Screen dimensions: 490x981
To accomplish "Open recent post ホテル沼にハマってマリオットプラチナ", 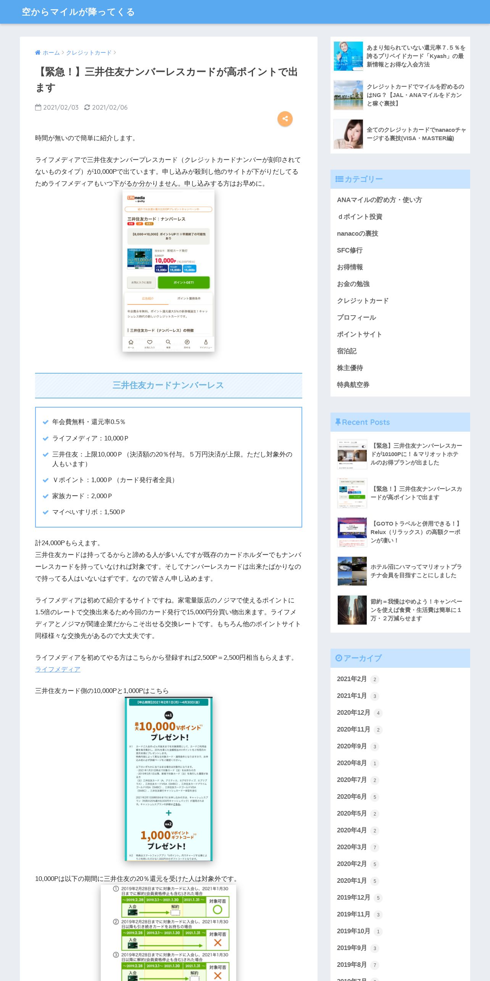I will [x=416, y=571].
